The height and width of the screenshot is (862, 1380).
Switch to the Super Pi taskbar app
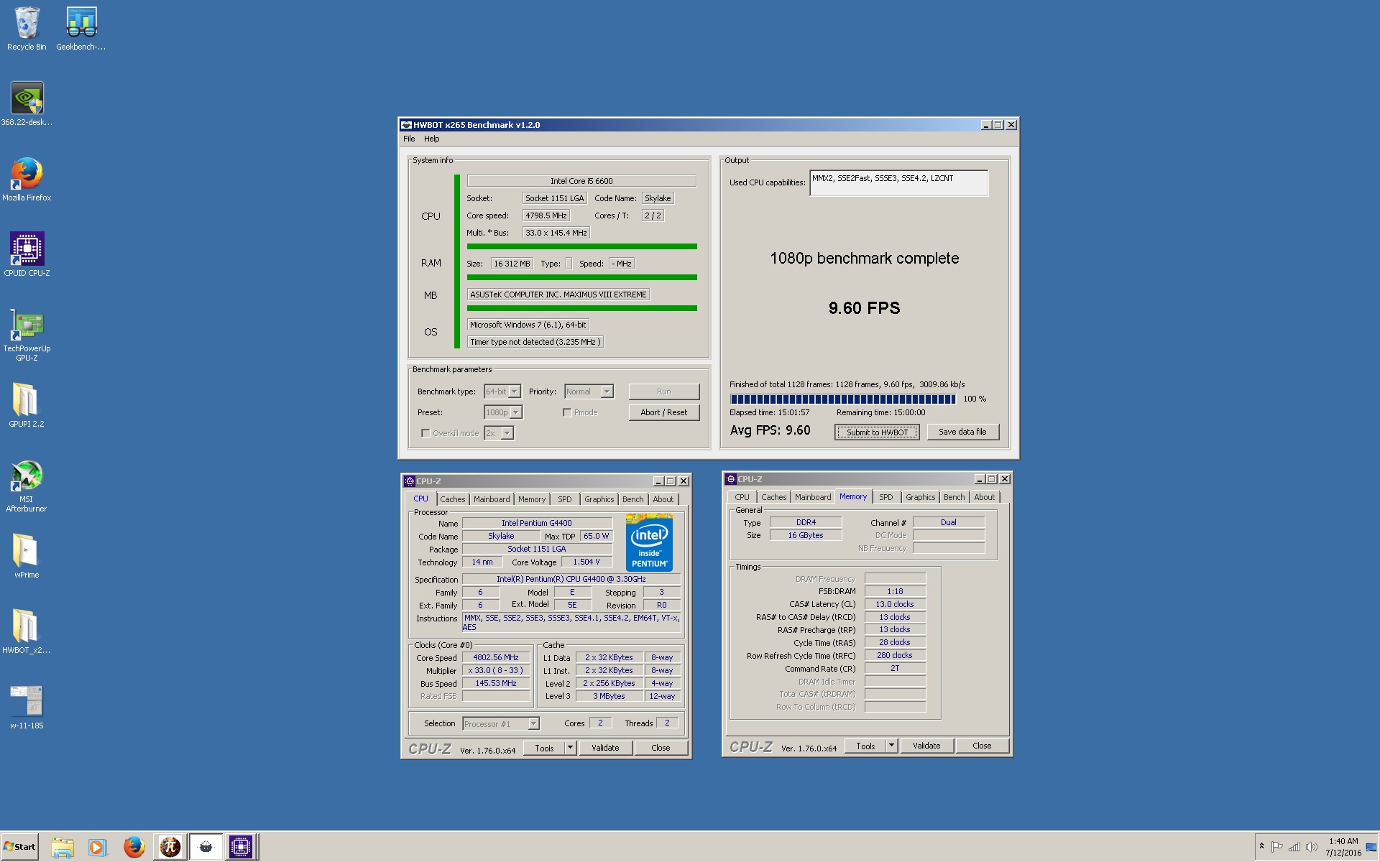[170, 847]
